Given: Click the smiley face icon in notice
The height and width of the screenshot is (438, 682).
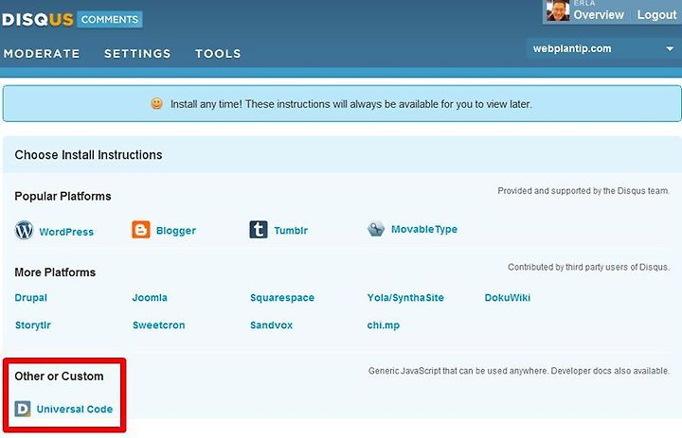Looking at the screenshot, I should pos(156,103).
